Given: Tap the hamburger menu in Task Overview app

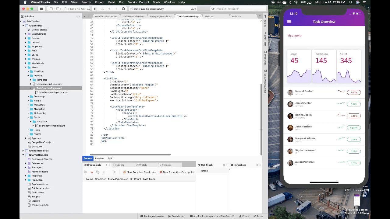Looking at the screenshot, I should (289, 21).
